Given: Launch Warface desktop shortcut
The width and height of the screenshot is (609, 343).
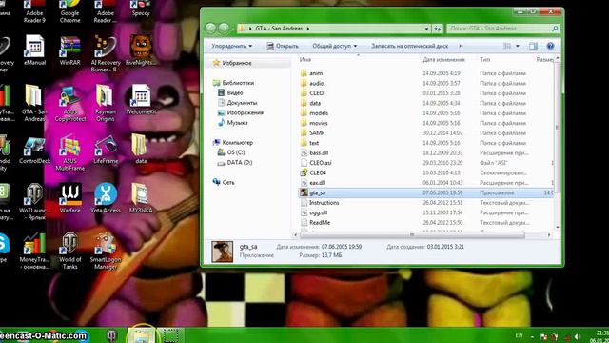Looking at the screenshot, I should tap(69, 199).
